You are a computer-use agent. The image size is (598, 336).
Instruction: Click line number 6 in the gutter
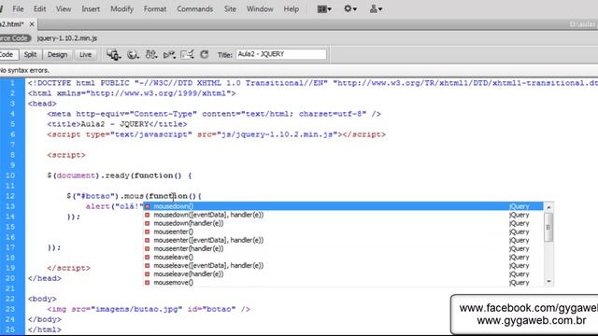(12, 134)
